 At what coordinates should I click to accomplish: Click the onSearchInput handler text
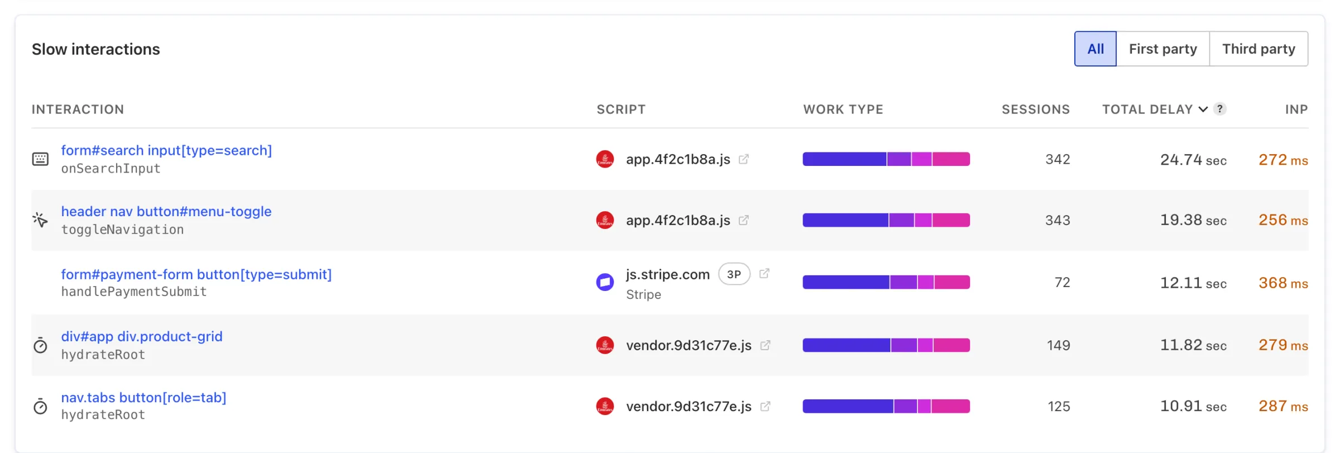pyautogui.click(x=111, y=169)
